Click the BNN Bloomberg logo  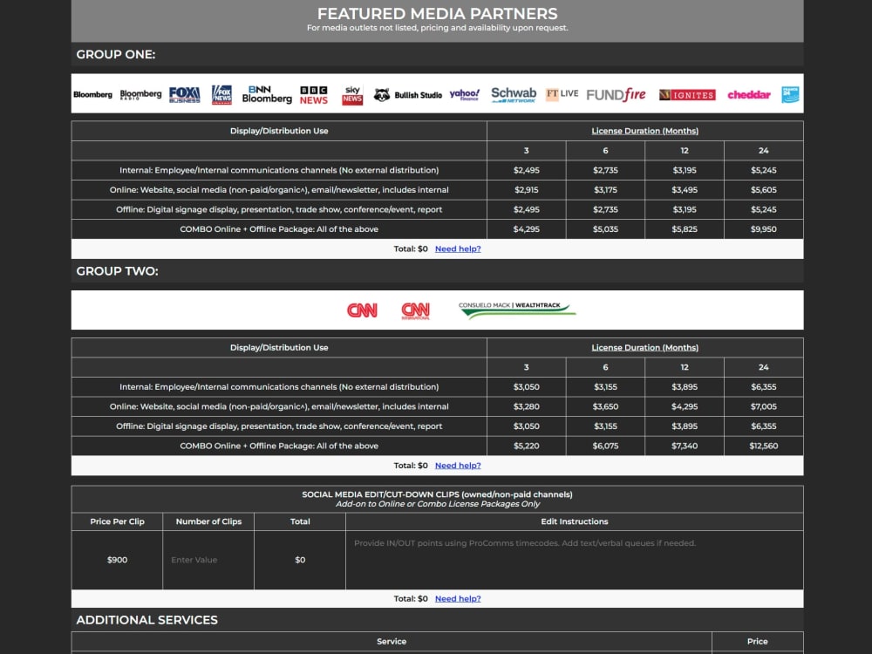(267, 94)
